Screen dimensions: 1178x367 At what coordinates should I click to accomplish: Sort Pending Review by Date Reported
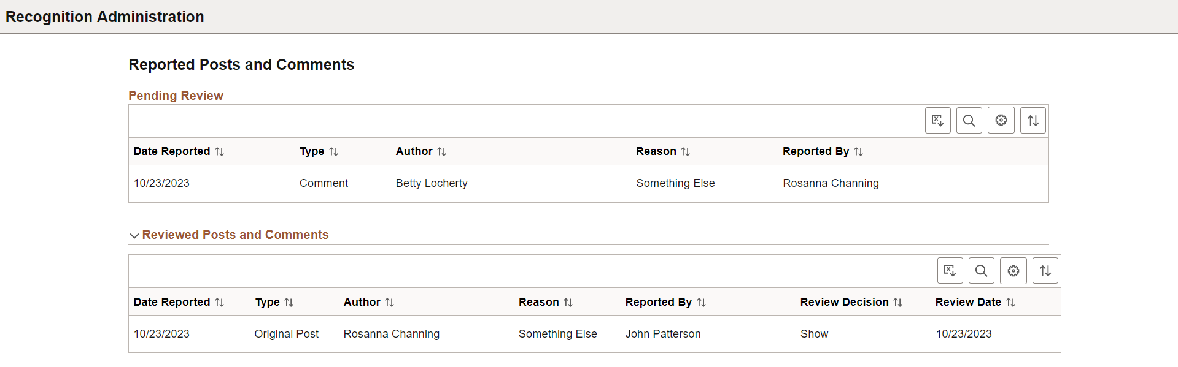pyautogui.click(x=179, y=151)
